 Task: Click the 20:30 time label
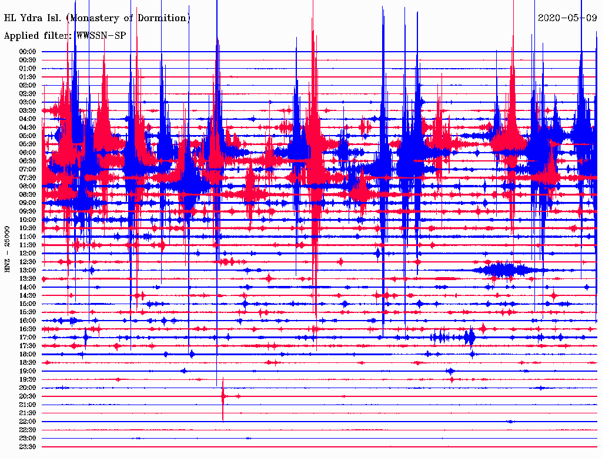[x=28, y=396]
